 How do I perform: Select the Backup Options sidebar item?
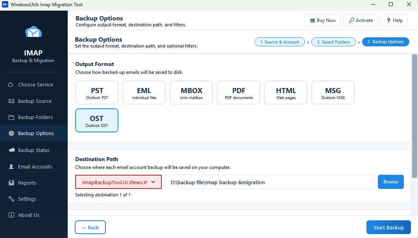point(34,133)
